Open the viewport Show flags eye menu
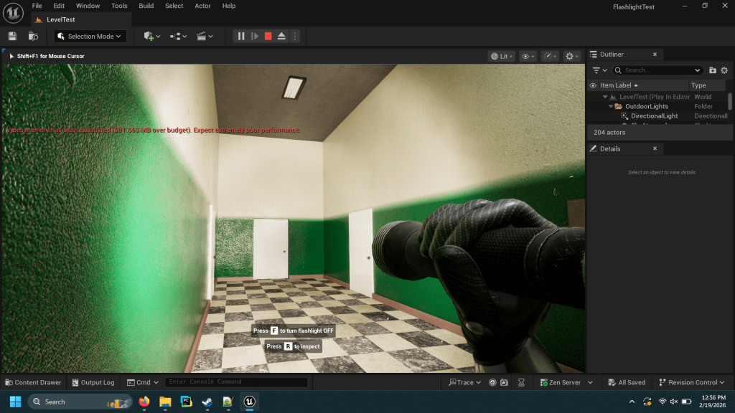Viewport: 735px width, 413px height. coord(528,56)
